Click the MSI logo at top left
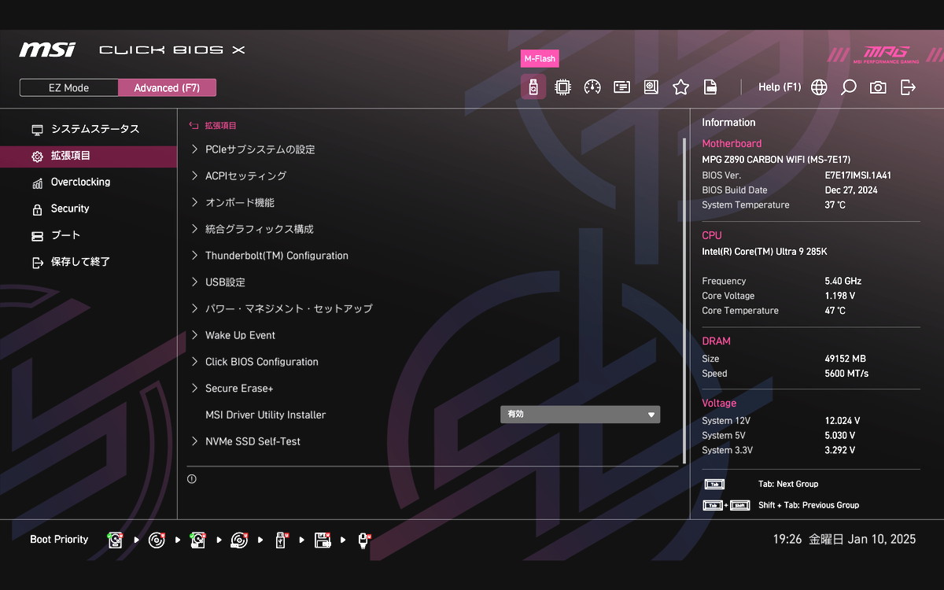 (x=47, y=50)
